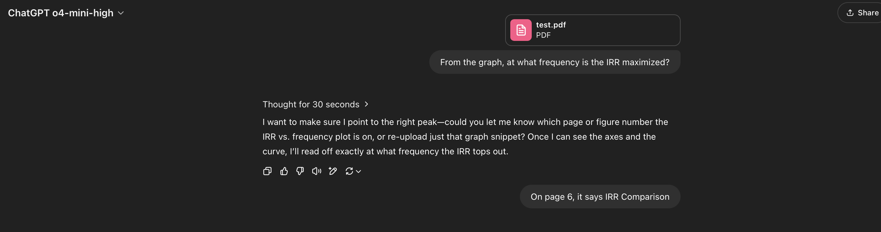This screenshot has height=232, width=881.
Task: Click the PDF label under test.pdf
Action: click(x=543, y=35)
